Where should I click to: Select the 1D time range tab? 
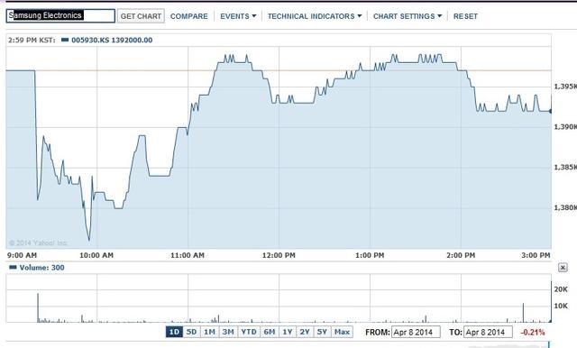[x=174, y=332]
